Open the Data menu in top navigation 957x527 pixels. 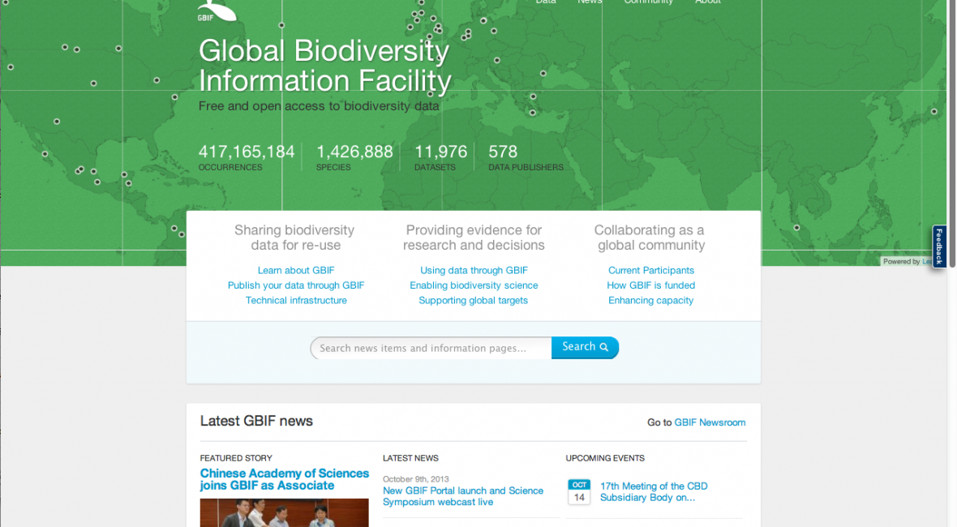click(x=546, y=2)
